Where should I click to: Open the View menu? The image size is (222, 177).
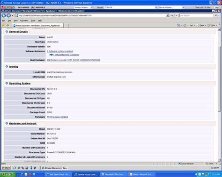pyautogui.click(x=15, y=21)
